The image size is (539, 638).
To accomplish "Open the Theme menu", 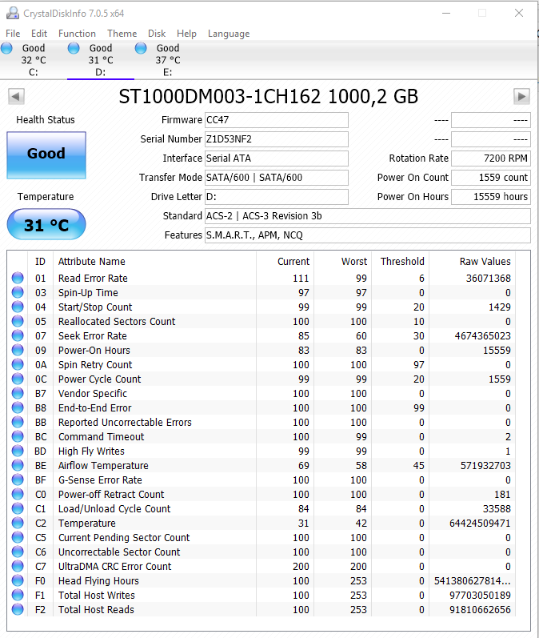I will pyautogui.click(x=122, y=34).
